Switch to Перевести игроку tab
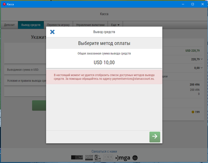This screenshot has height=163, width=208. click(58, 25)
